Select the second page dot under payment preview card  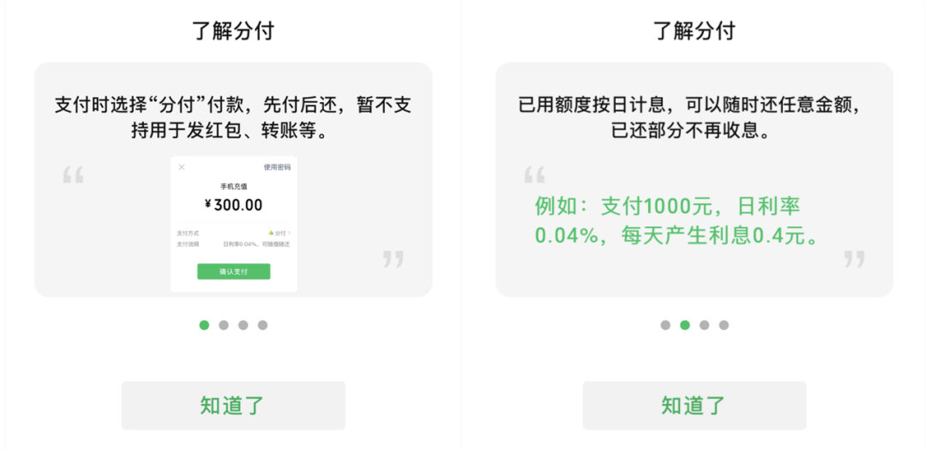[x=224, y=325]
